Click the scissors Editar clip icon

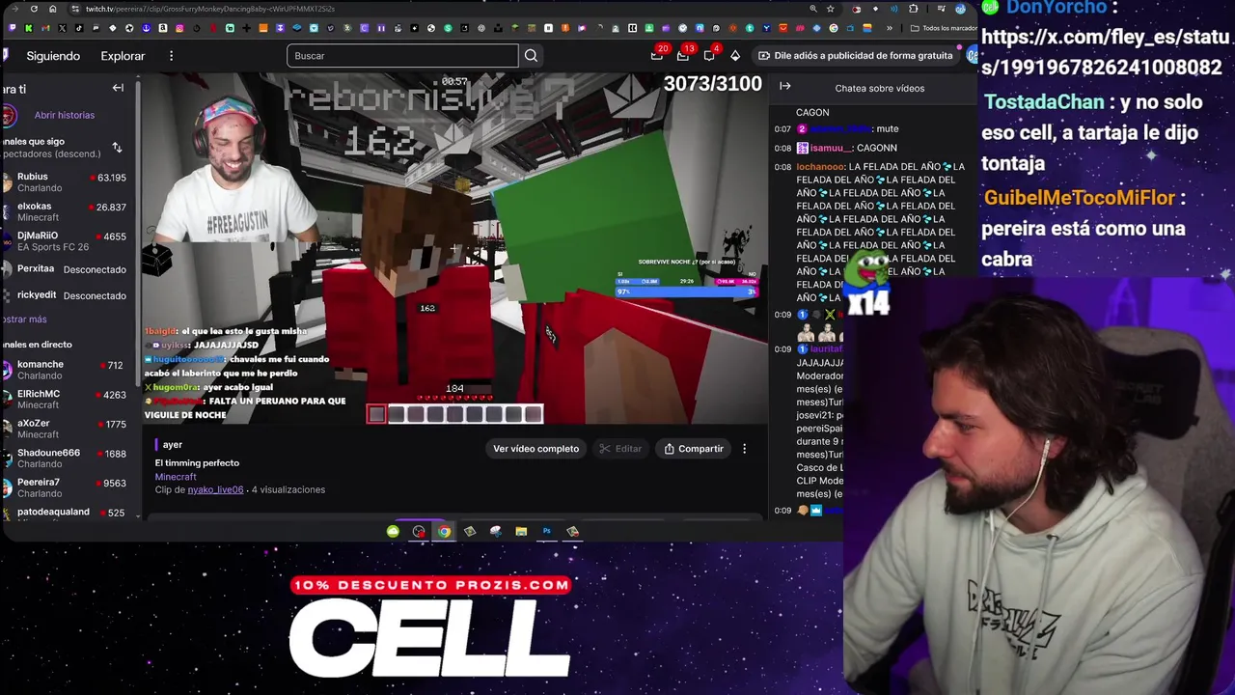(x=605, y=449)
